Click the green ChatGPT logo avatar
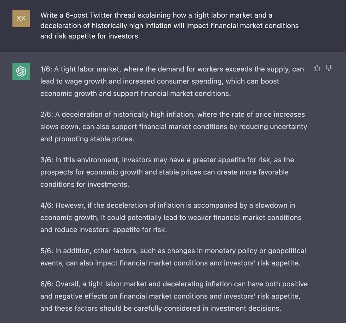Viewport: 346px width, 323px height. tap(21, 71)
